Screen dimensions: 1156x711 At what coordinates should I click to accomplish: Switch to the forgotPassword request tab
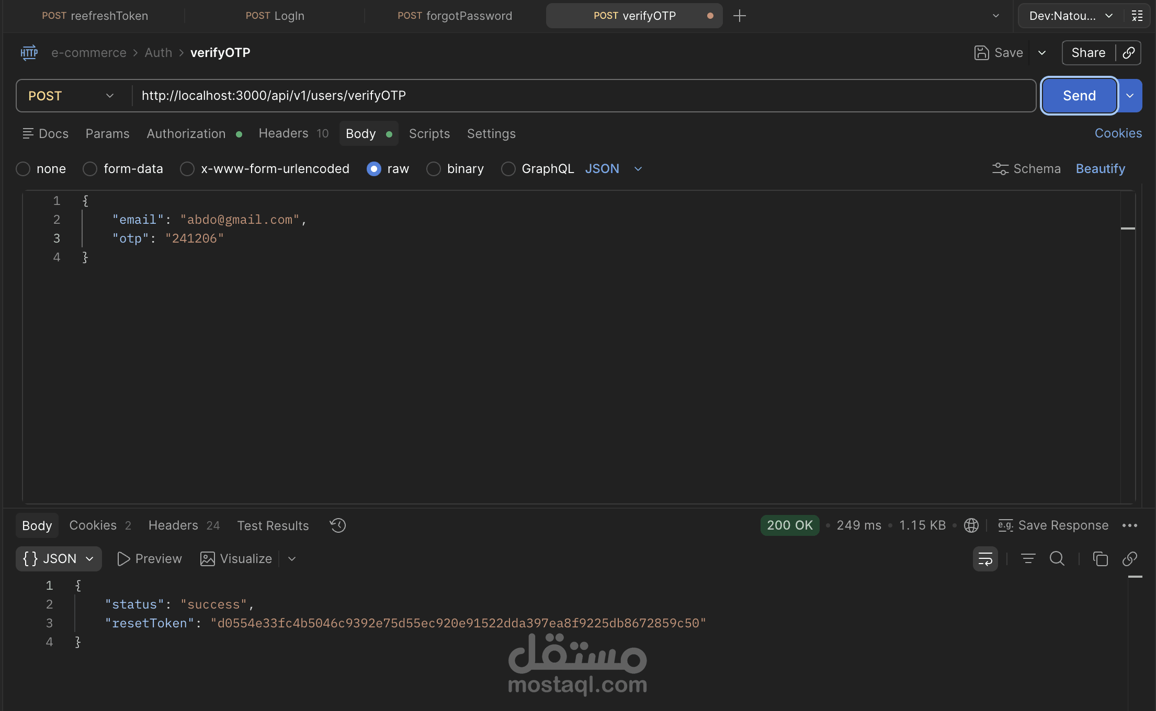coord(455,16)
